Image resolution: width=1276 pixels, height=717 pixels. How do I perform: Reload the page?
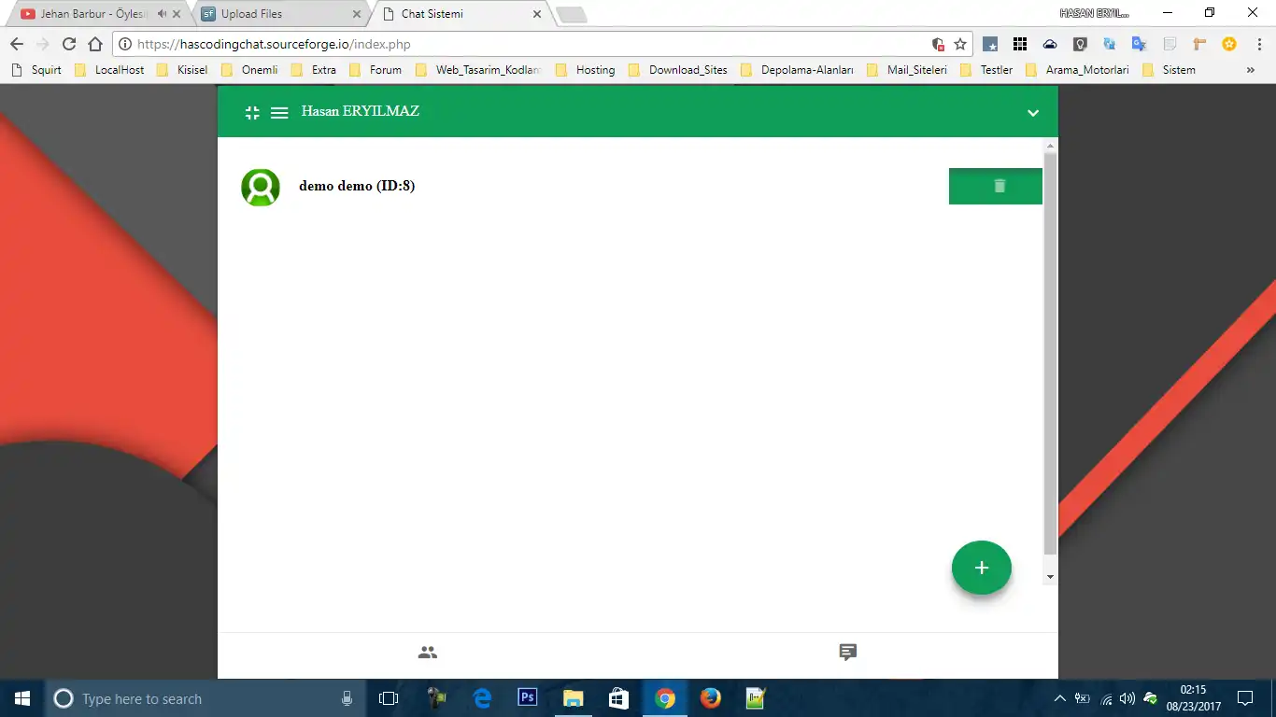[x=69, y=44]
